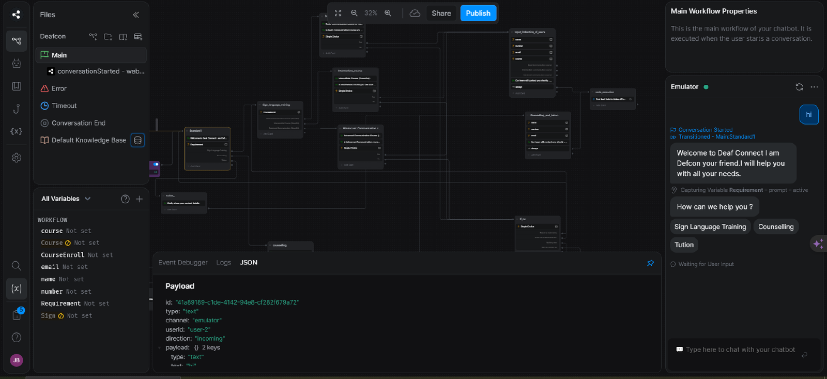Click the cloud sync status icon
Image resolution: width=827 pixels, height=379 pixels.
[x=415, y=13]
